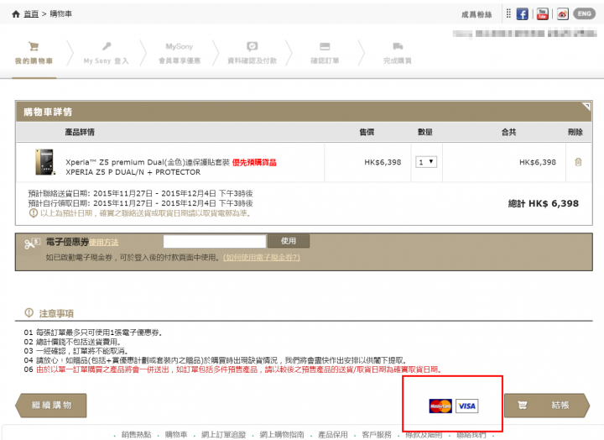Click the info icon beside date notice
Image resolution: width=604 pixels, height=440 pixels.
pos(34,213)
